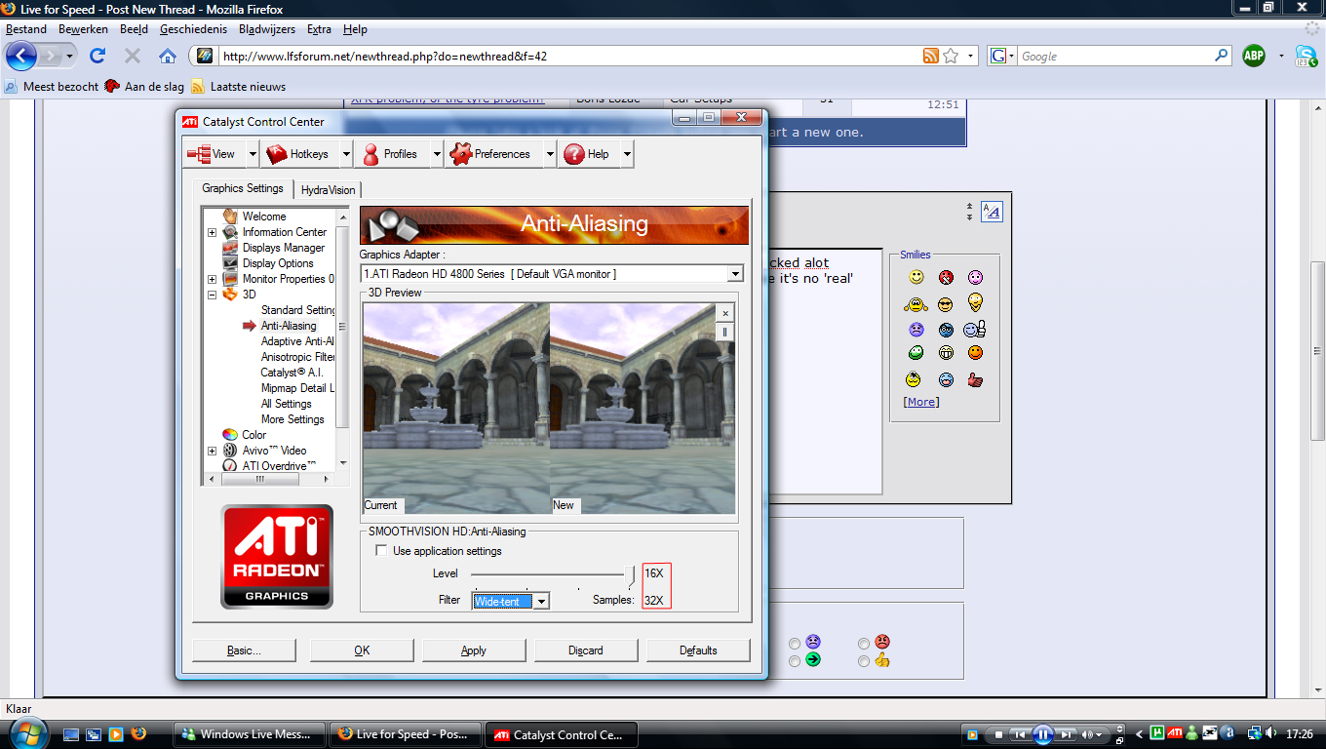Click the Discard button
Screen dimensions: 1326x749
[586, 650]
